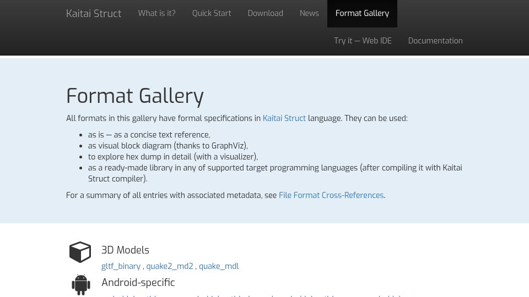Follow the Kaitai Struct link in the intro paragraph
The height and width of the screenshot is (297, 529).
284,119
